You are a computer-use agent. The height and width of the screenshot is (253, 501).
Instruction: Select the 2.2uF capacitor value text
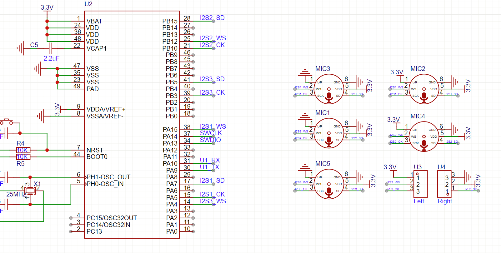point(52,58)
